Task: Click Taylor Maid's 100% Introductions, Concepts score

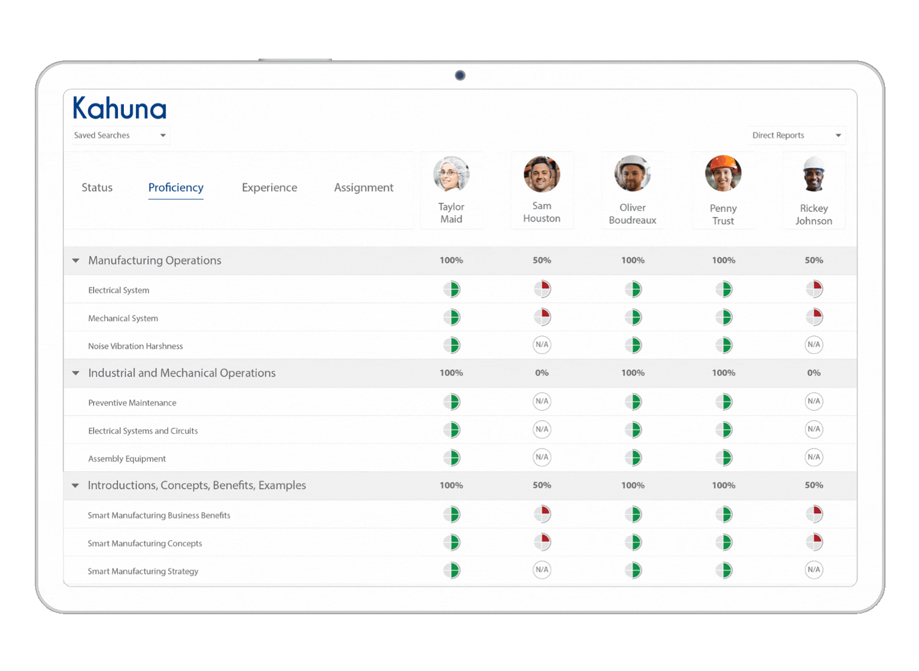Action: (451, 485)
